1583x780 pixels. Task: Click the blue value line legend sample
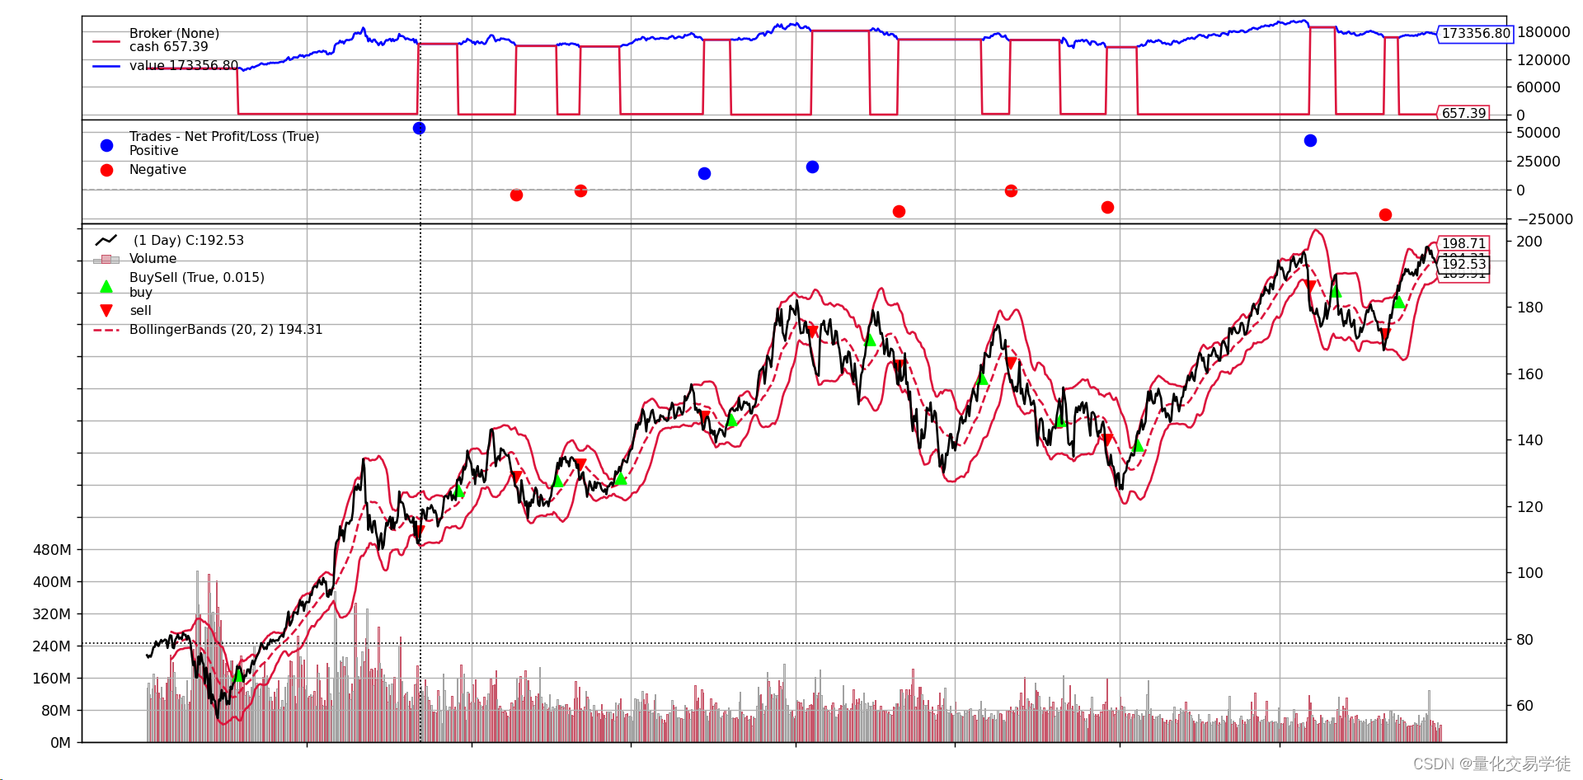[x=106, y=66]
